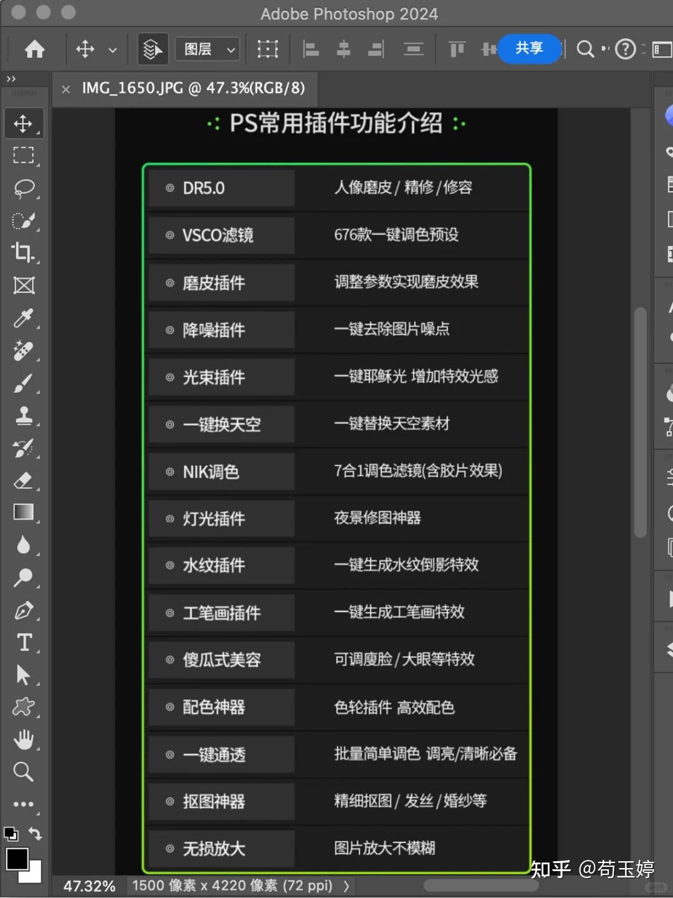Screen dimensions: 673x898
Task: Swap foreground and background colors
Action: (x=35, y=834)
